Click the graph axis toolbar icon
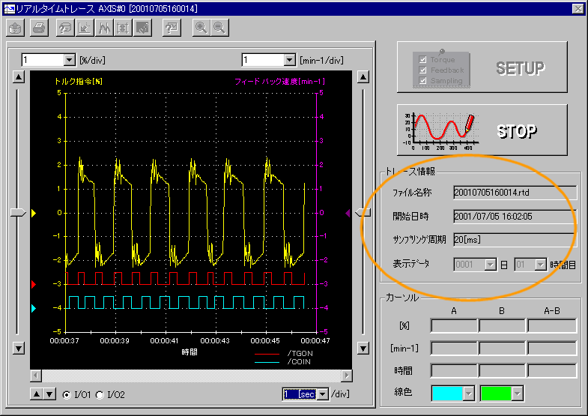Image resolution: width=588 pixels, height=416 pixels. pyautogui.click(x=85, y=28)
